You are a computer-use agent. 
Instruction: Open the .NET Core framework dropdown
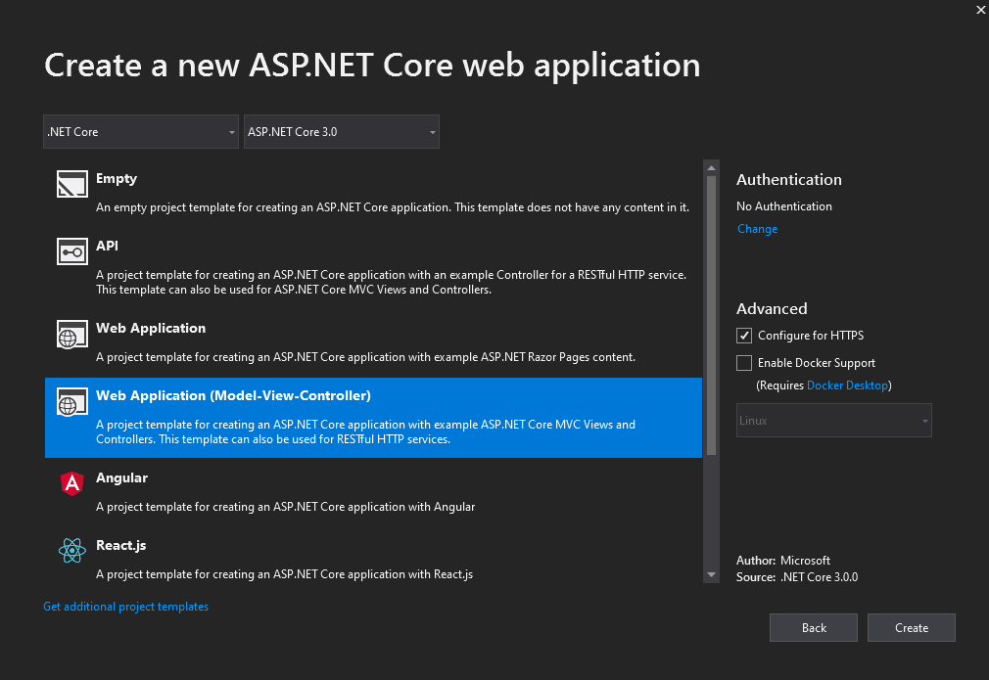141,132
